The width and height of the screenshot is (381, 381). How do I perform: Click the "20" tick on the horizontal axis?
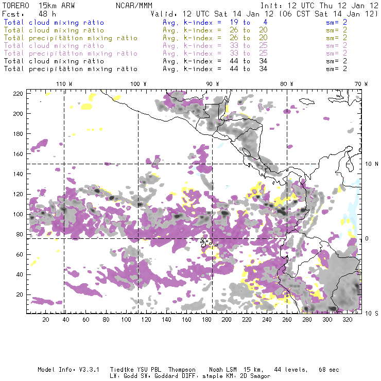tap(46, 320)
